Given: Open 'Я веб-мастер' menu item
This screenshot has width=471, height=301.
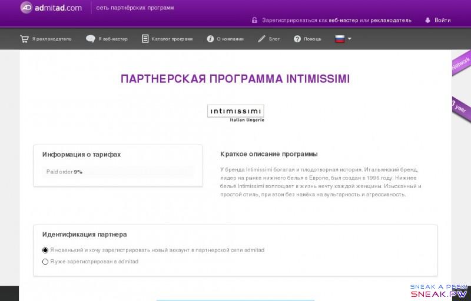Looking at the screenshot, I should coord(113,39).
